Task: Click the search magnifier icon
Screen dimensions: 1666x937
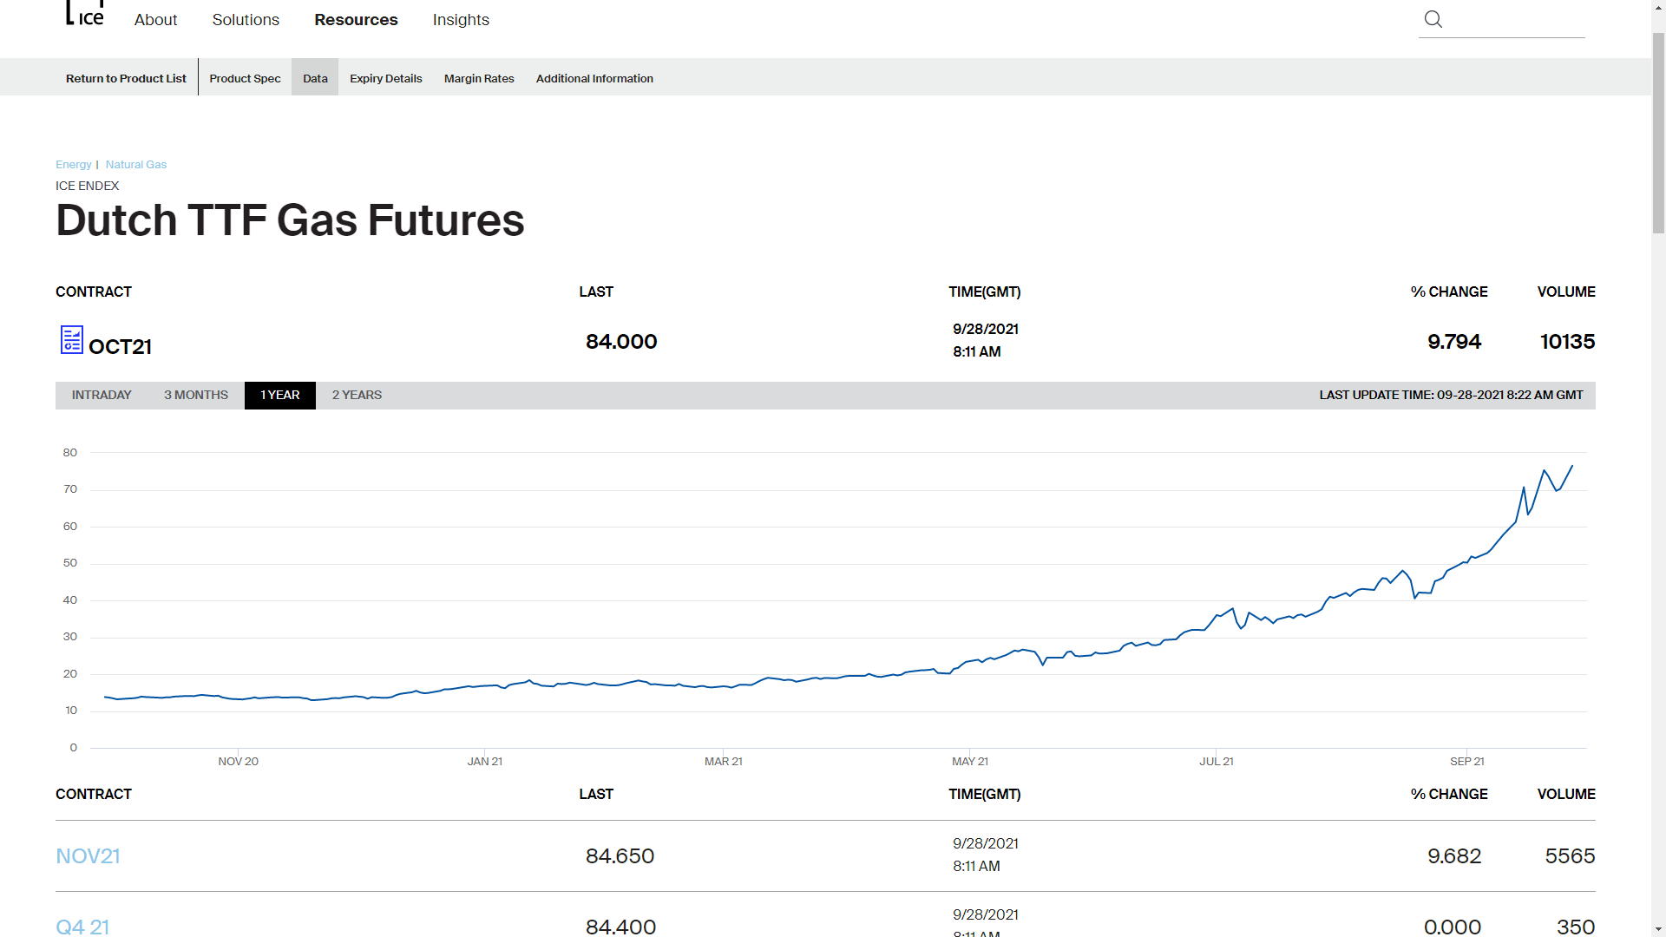Action: (x=1433, y=19)
